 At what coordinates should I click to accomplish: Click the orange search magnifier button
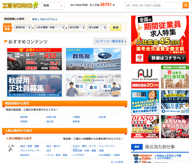186,5
